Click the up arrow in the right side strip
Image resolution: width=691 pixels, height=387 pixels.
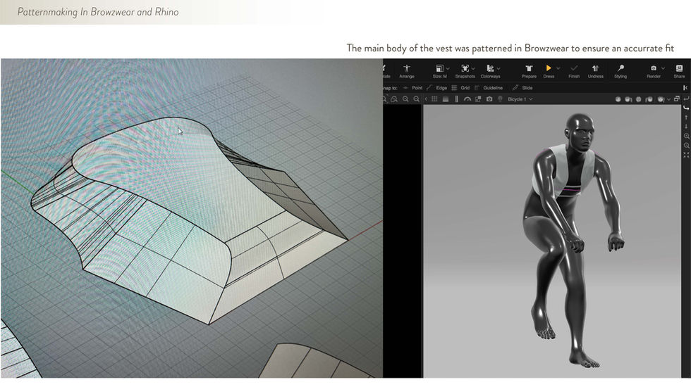[x=686, y=118]
